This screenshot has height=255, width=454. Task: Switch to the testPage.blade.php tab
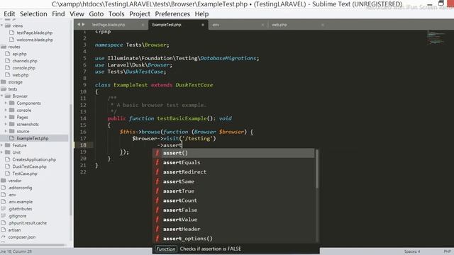point(109,25)
